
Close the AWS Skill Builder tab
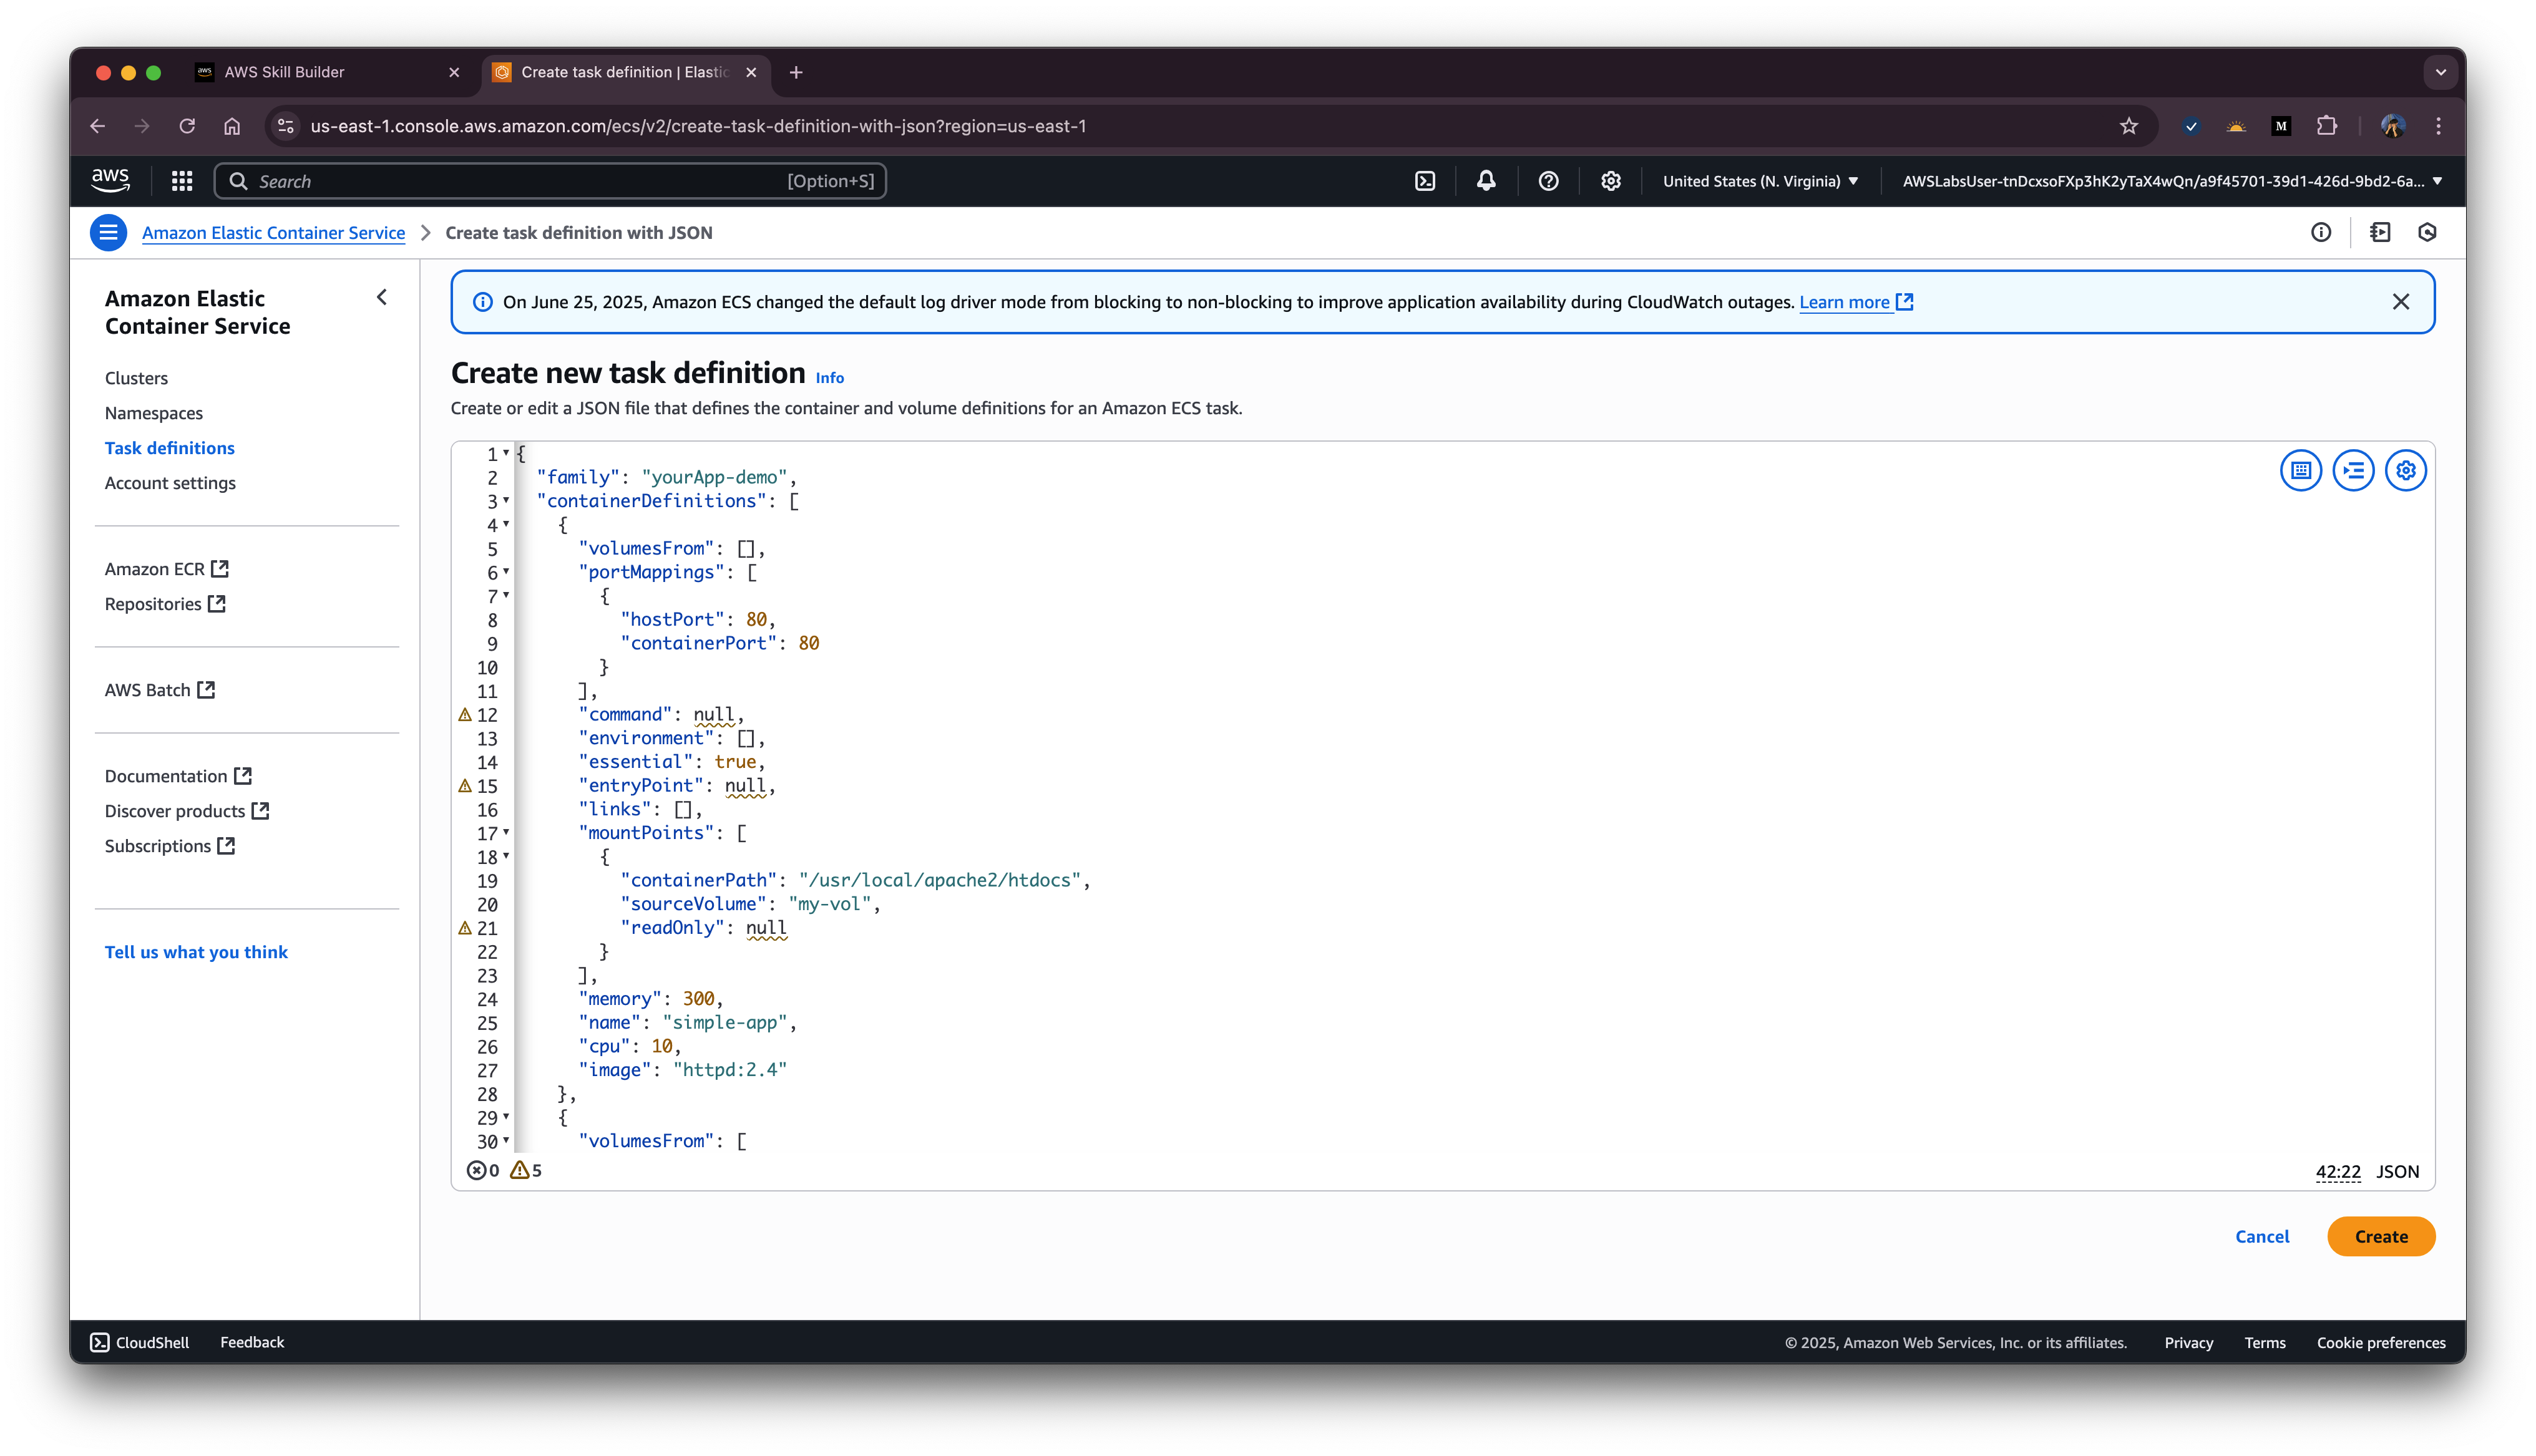(x=454, y=72)
